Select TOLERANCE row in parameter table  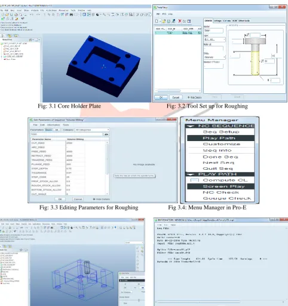coord(68,173)
